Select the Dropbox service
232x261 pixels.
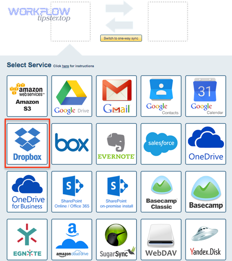(x=27, y=143)
